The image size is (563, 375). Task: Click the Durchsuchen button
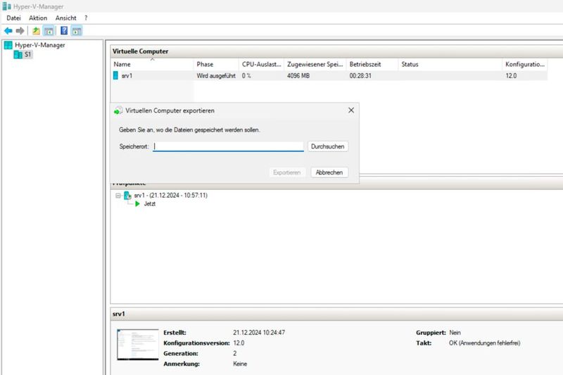click(327, 146)
